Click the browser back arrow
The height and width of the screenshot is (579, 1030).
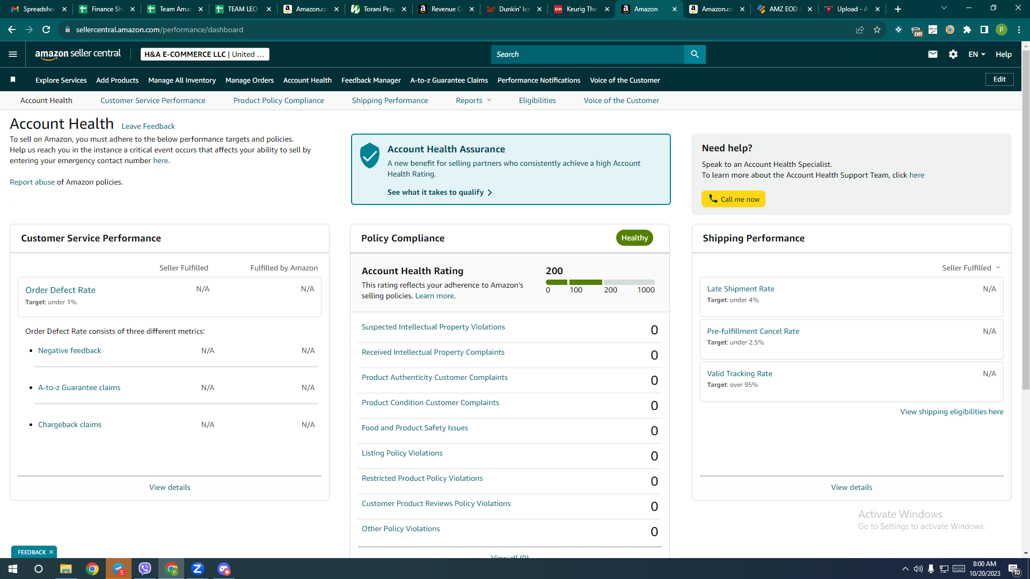(12, 30)
